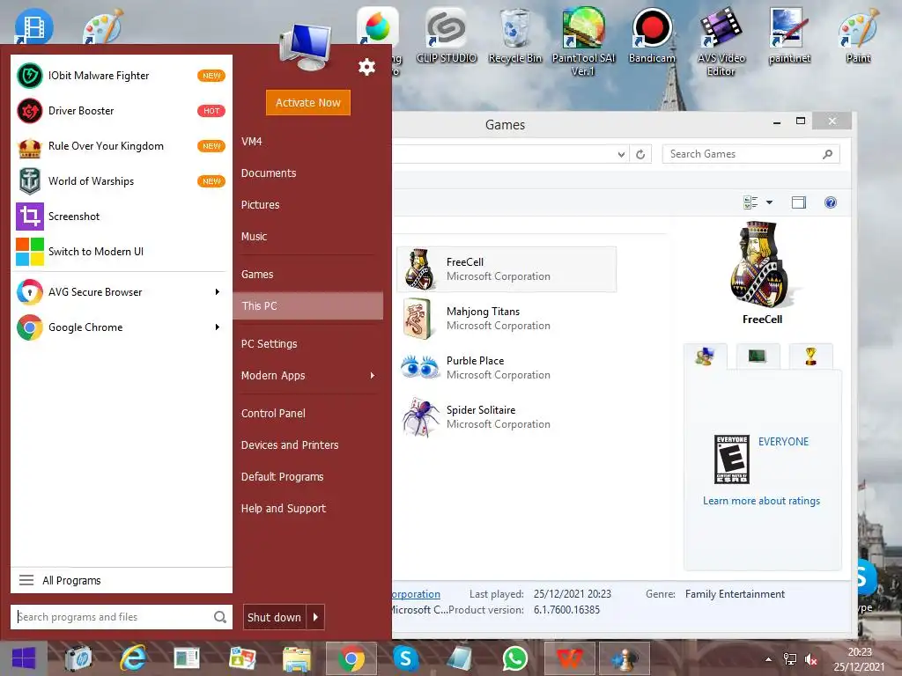Open the Games window help icon
The height and width of the screenshot is (676, 902).
tap(830, 202)
